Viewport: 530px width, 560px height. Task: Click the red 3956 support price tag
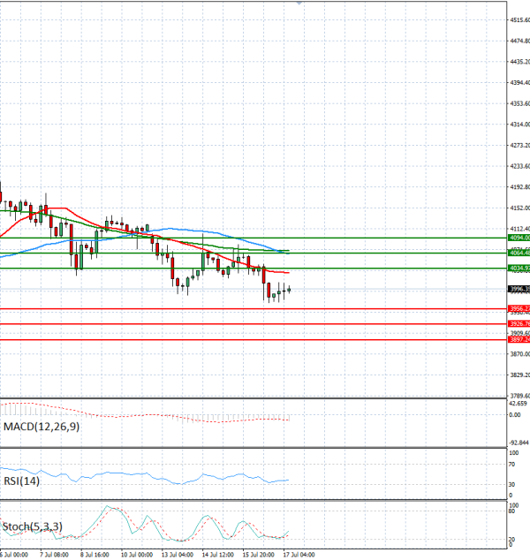click(519, 308)
